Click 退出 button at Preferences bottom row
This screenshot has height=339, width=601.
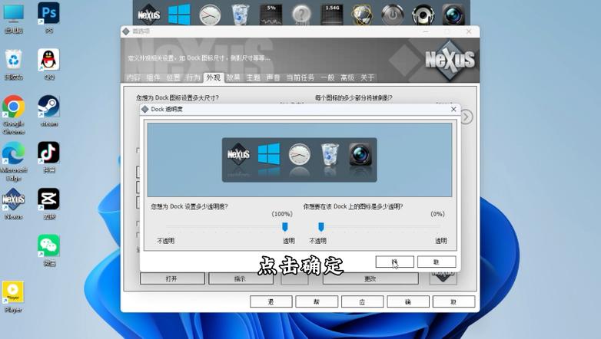click(x=271, y=301)
